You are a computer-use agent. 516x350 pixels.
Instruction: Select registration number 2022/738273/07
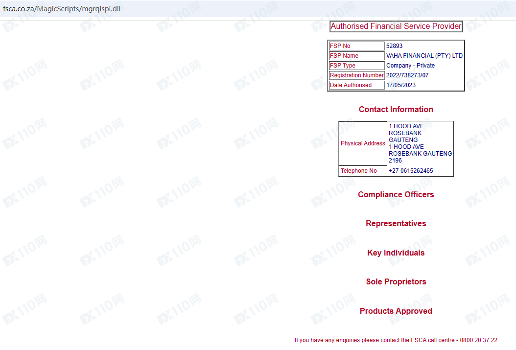coord(407,75)
